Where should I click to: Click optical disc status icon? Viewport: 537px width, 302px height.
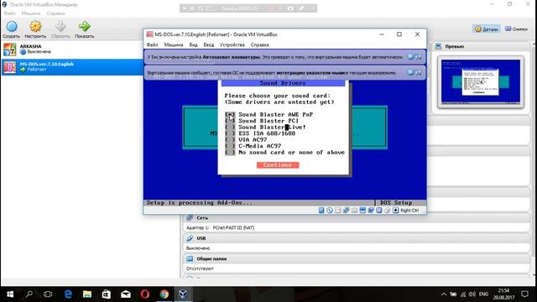[330, 211]
